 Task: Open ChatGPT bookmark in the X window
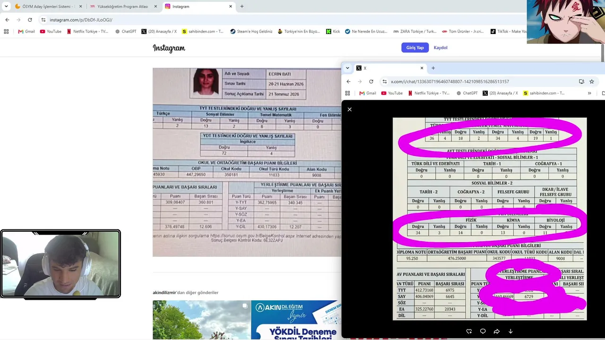click(467, 93)
